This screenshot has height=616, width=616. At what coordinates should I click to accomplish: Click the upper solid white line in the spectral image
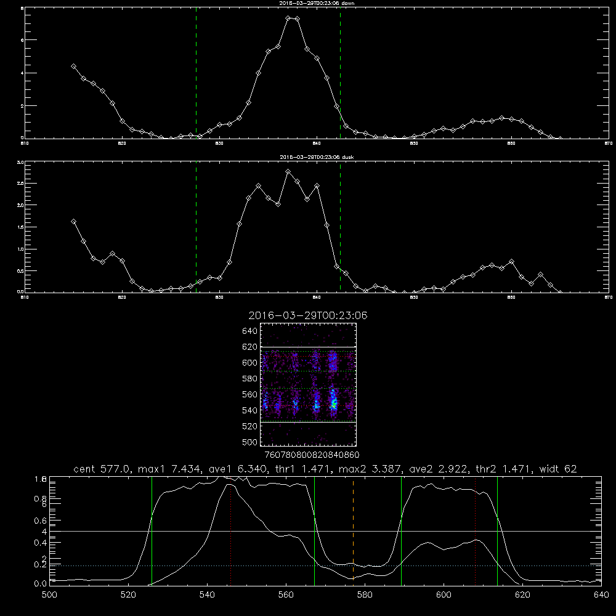(x=308, y=347)
